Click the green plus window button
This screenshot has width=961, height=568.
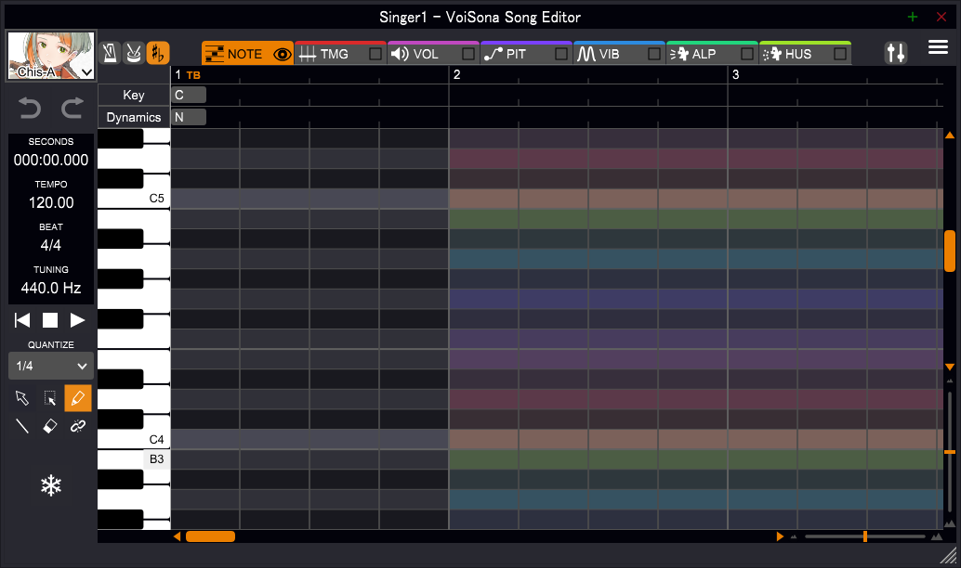pyautogui.click(x=913, y=17)
